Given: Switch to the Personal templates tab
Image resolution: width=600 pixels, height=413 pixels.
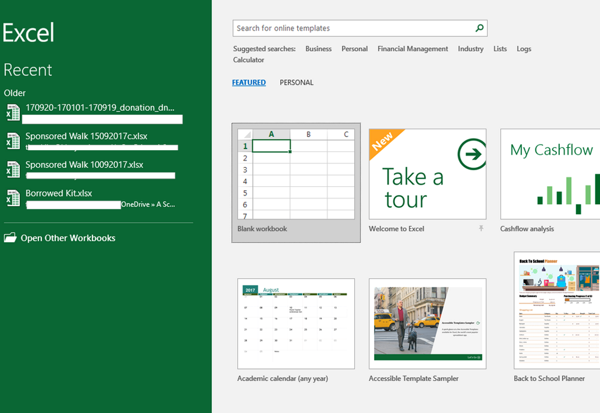Looking at the screenshot, I should [x=297, y=83].
